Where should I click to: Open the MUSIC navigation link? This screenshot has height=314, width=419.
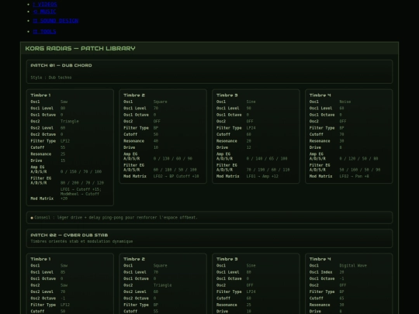[44, 12]
